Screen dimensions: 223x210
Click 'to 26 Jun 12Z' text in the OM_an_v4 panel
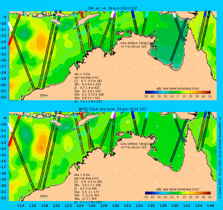coord(137,46)
